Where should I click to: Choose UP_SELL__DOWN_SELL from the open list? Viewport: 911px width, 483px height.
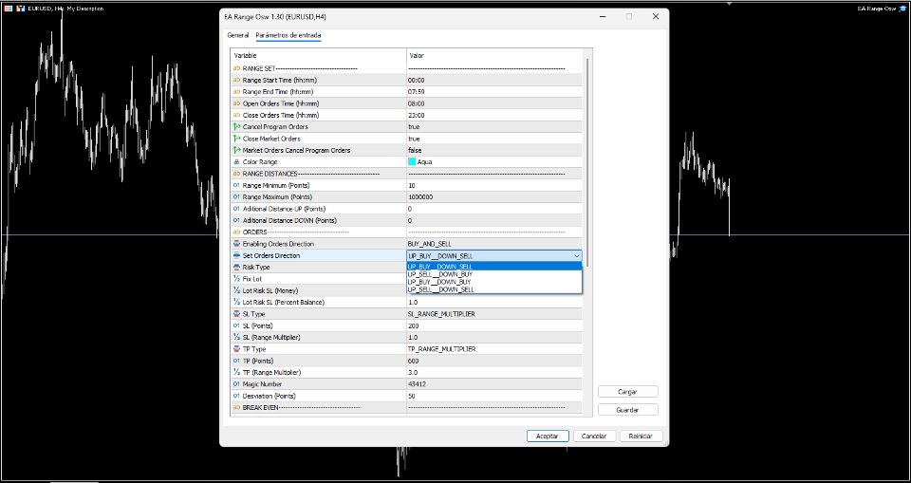[493, 288]
